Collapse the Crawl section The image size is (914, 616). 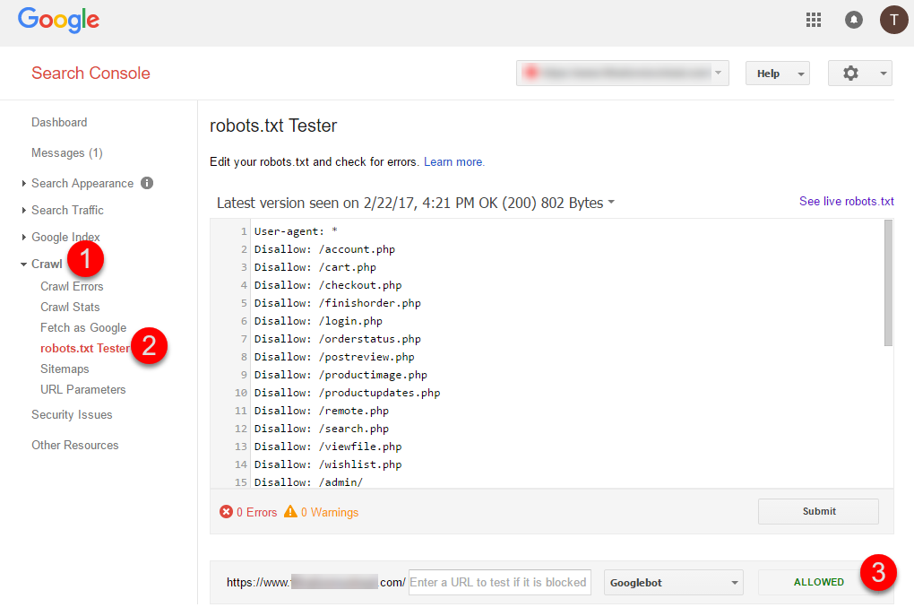[x=23, y=265]
